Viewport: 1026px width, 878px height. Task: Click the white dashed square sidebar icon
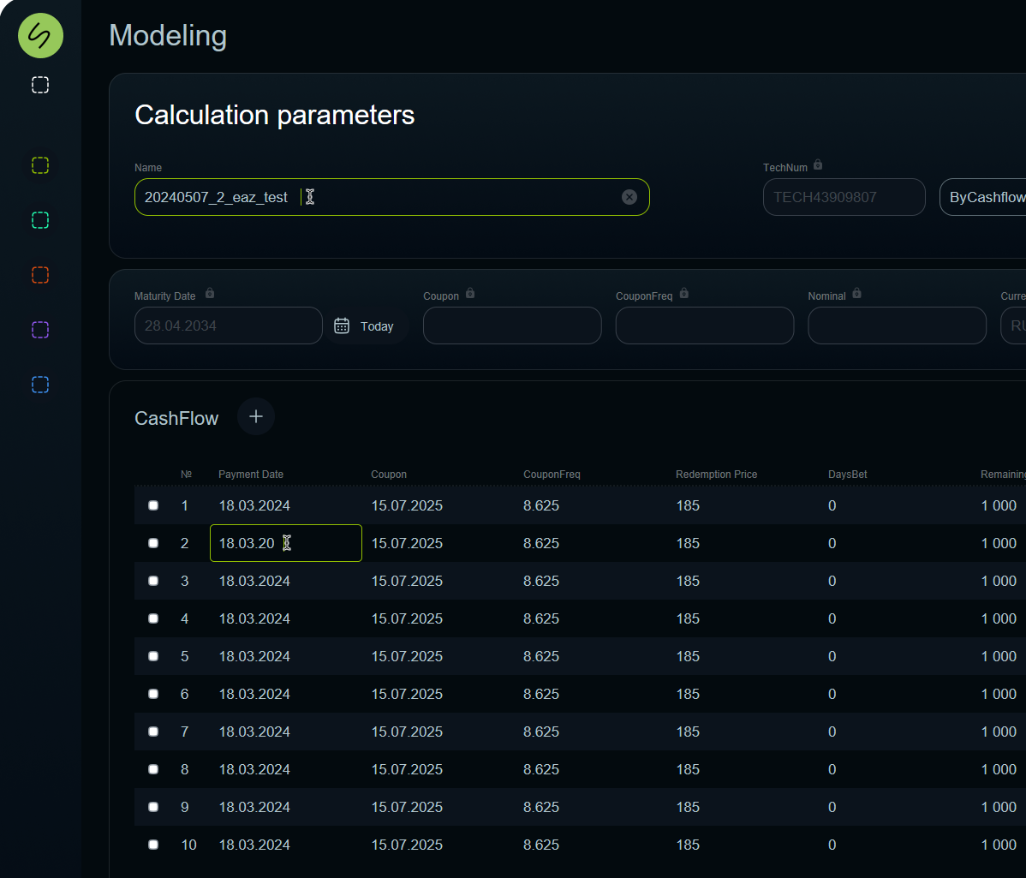(x=40, y=85)
